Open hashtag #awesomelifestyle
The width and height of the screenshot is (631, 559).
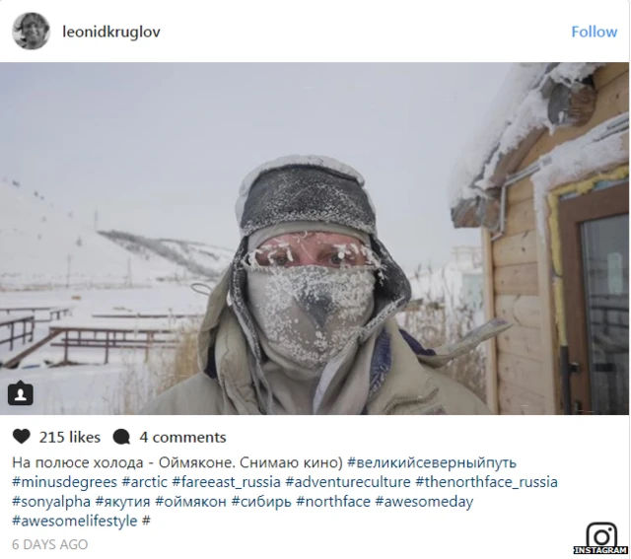(75, 521)
